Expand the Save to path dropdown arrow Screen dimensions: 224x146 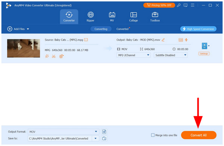(x=96, y=139)
